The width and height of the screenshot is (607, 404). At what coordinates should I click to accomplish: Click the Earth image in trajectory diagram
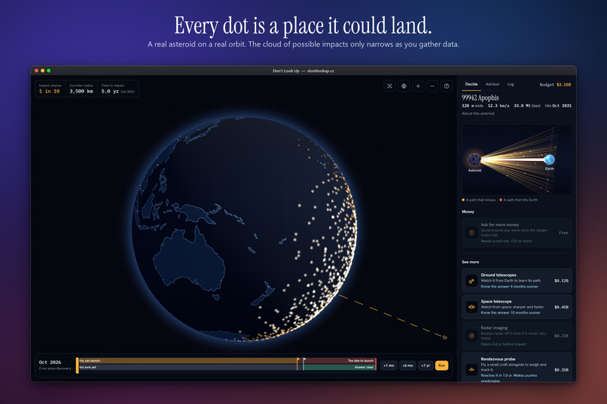549,159
